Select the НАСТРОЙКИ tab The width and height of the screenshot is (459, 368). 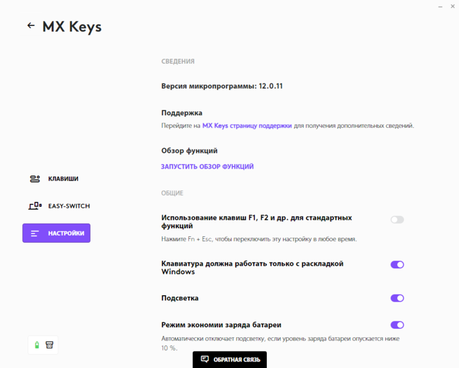pos(56,233)
